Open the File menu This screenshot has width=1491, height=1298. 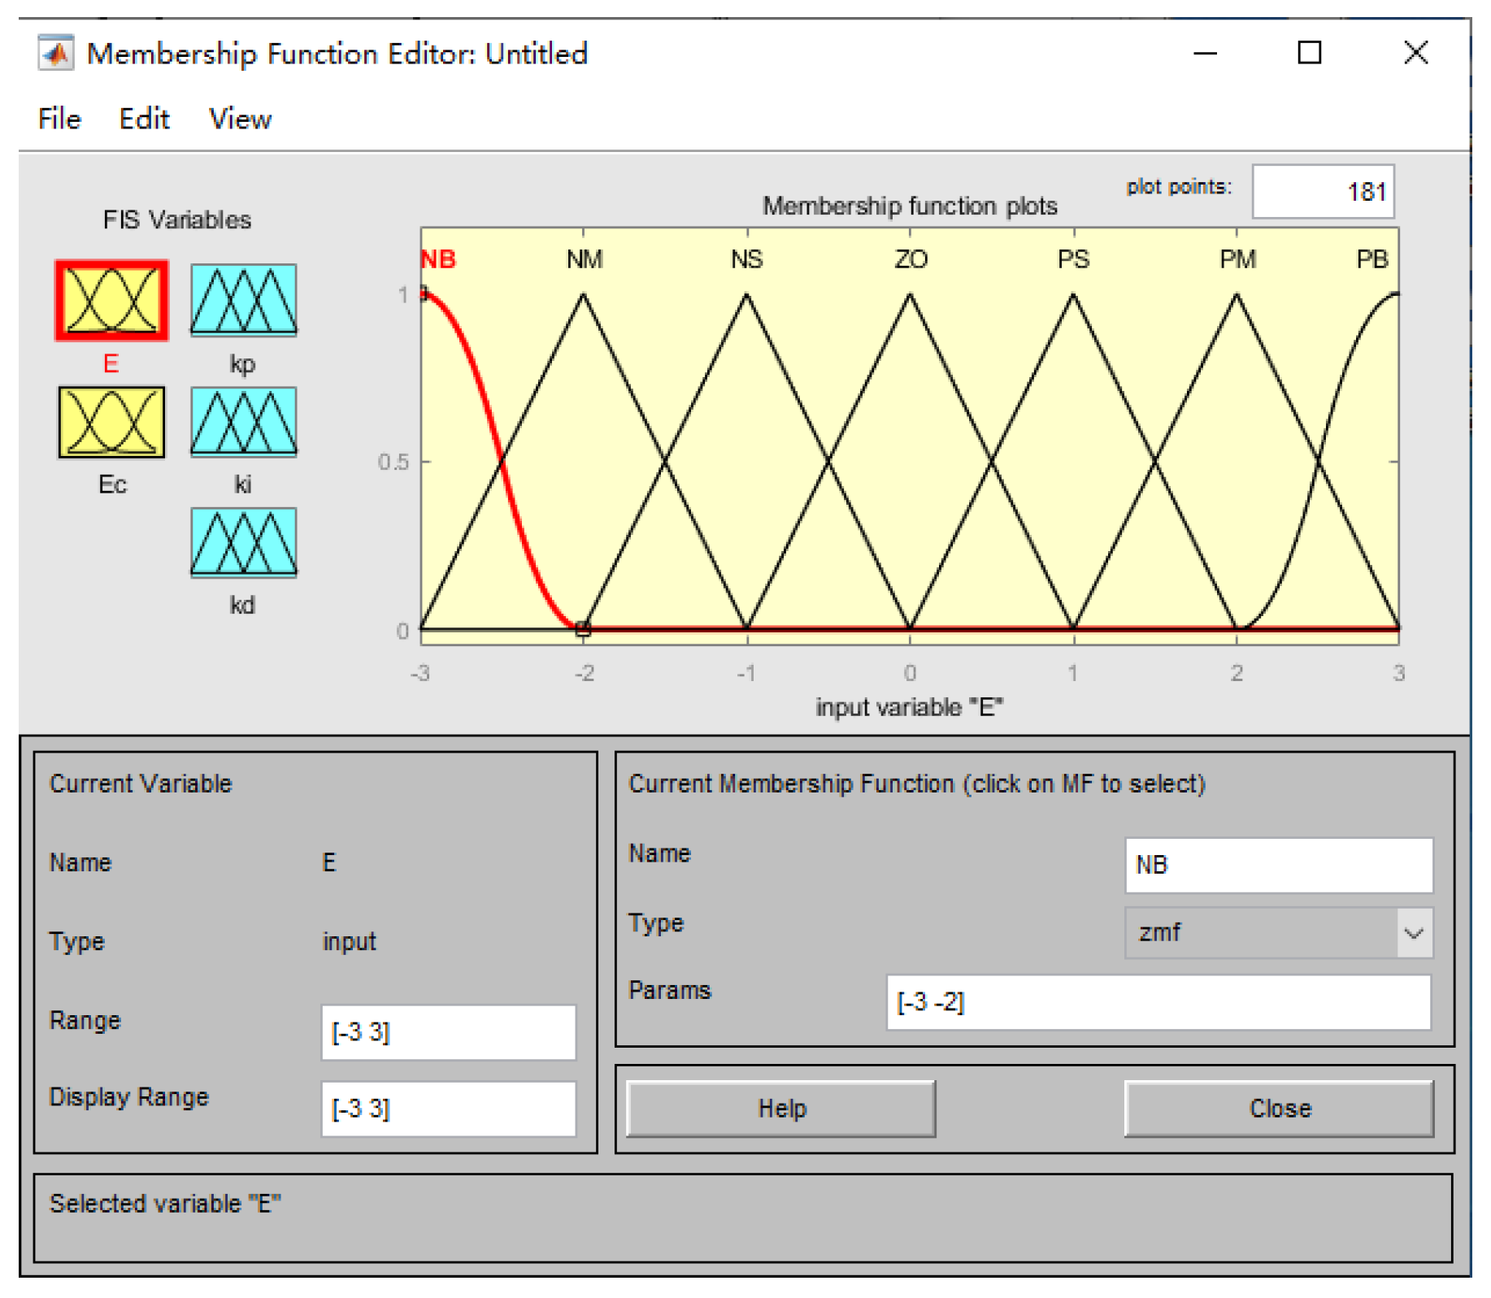coord(59,119)
